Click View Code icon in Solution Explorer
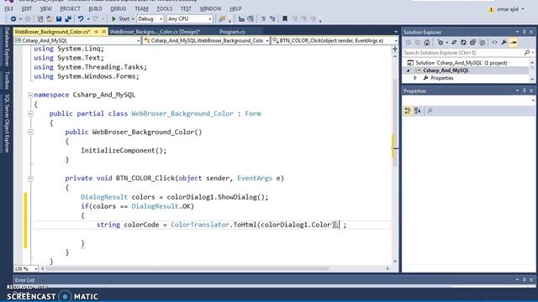This screenshot has width=538, height=302. [494, 43]
